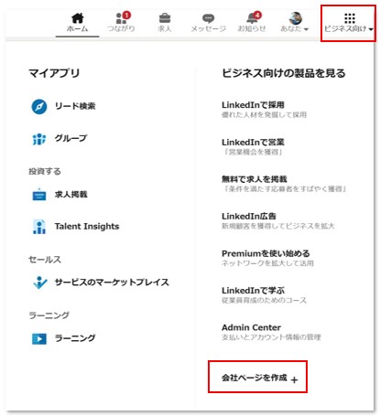Image resolution: width=380 pixels, height=416 pixels.
Task: Click the 支払いとアカウント情報の管理 subtitle
Action: point(271,337)
